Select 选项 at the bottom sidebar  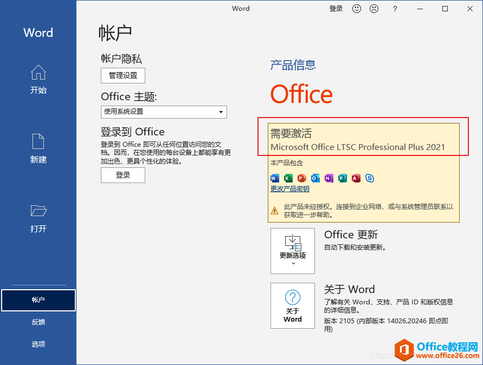click(37, 344)
